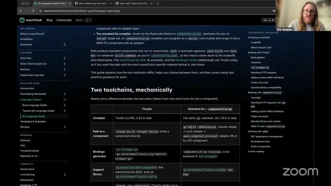331x186 pixels.
Task: Expand the Kubernetes Operator sidebar section
Action: [65, 75]
